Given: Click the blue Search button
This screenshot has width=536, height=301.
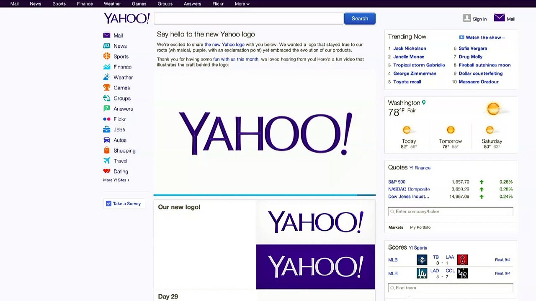Looking at the screenshot, I should click(360, 18).
